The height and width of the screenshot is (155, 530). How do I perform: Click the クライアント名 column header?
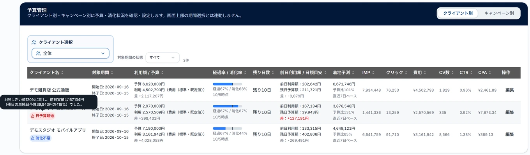(58, 73)
